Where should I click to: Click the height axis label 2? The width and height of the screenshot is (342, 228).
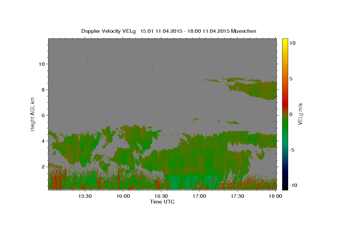[43, 167]
